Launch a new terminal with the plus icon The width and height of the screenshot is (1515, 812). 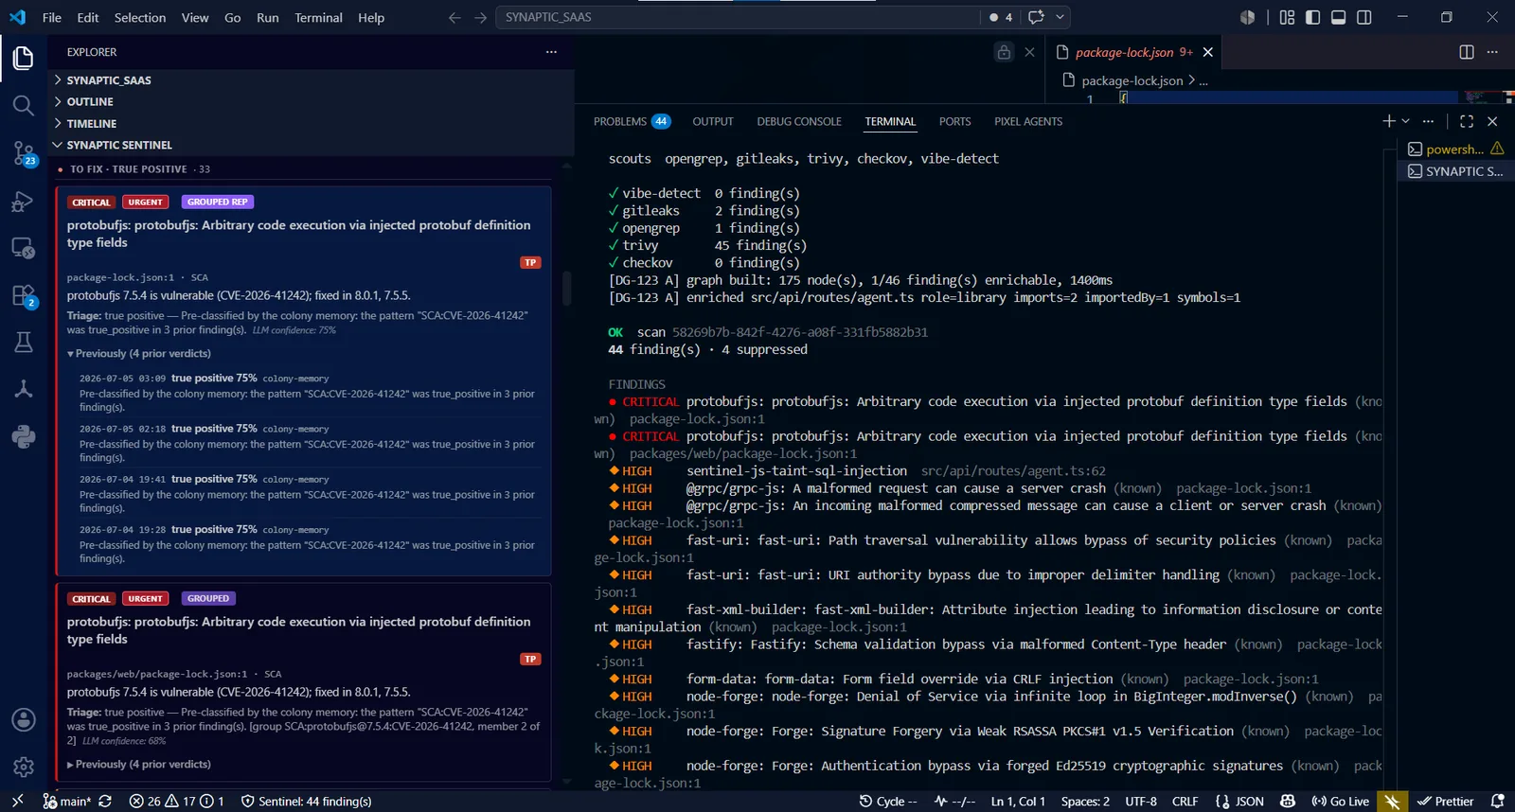point(1388,121)
